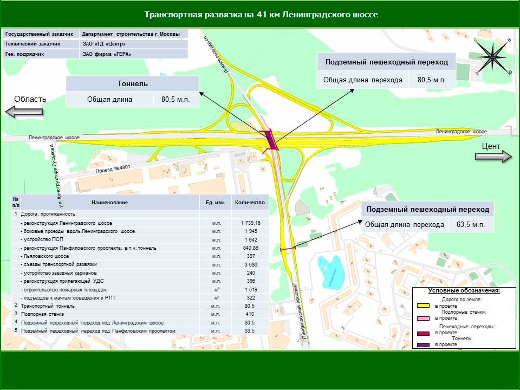Screen dimensions: 520x390
Task: Click Департамент строительства г. Москвы
Action: click(x=134, y=34)
